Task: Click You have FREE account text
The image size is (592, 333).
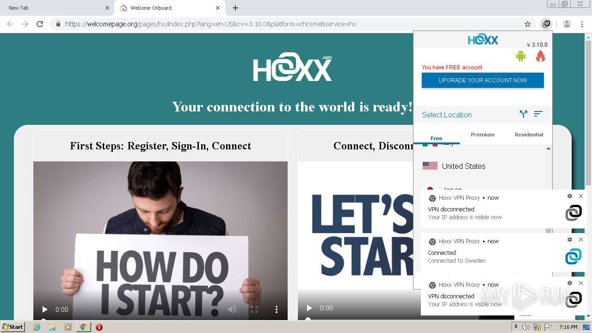Action: tap(452, 67)
